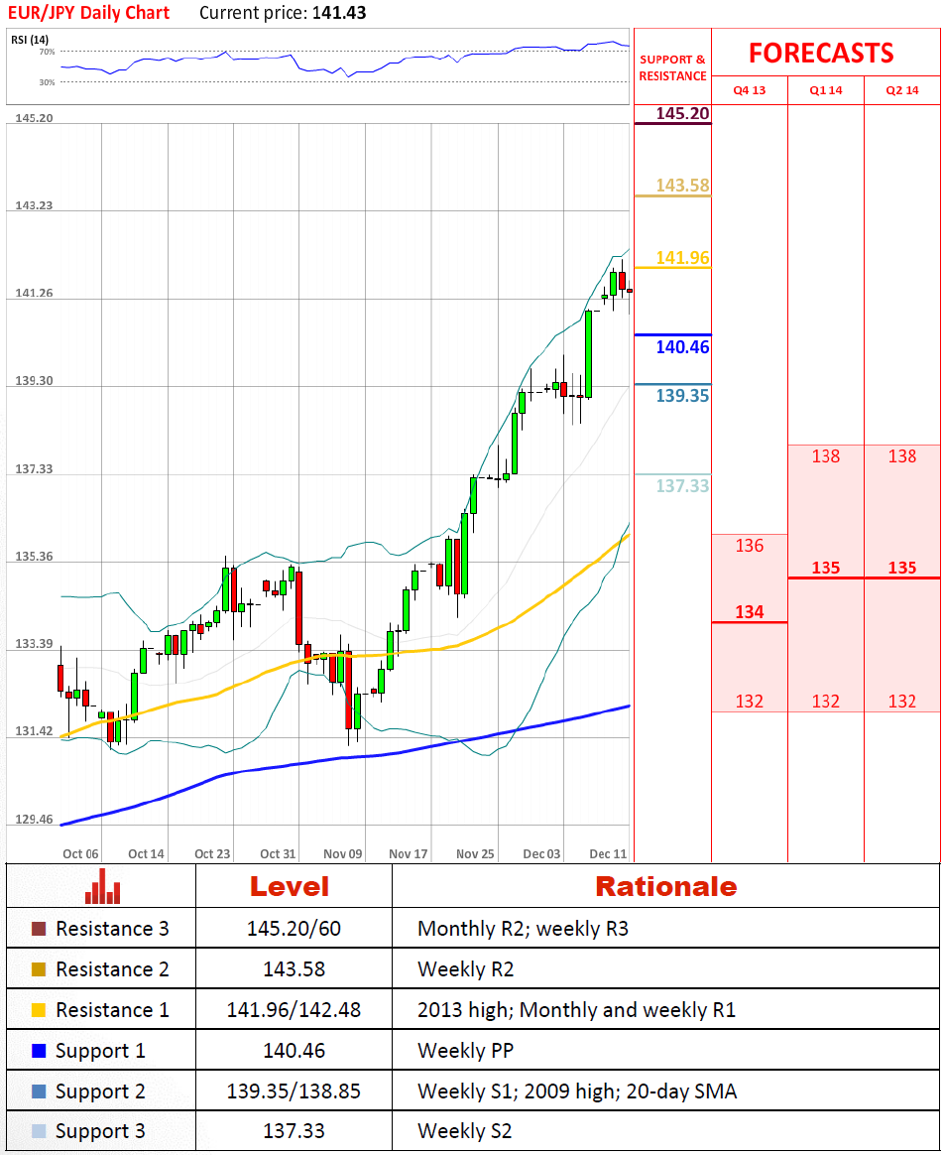Click the 145.20 resistance level label
Viewport: 944px width, 1155px height.
tap(682, 113)
